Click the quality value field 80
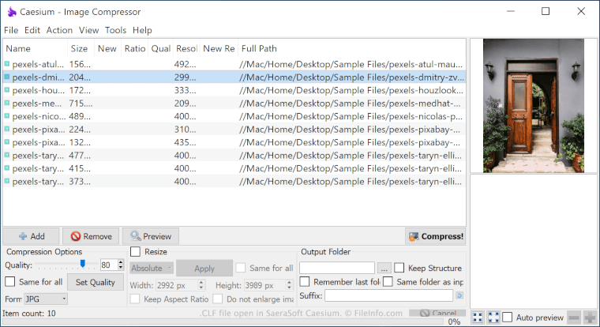Image resolution: width=600 pixels, height=327 pixels. [x=109, y=265]
